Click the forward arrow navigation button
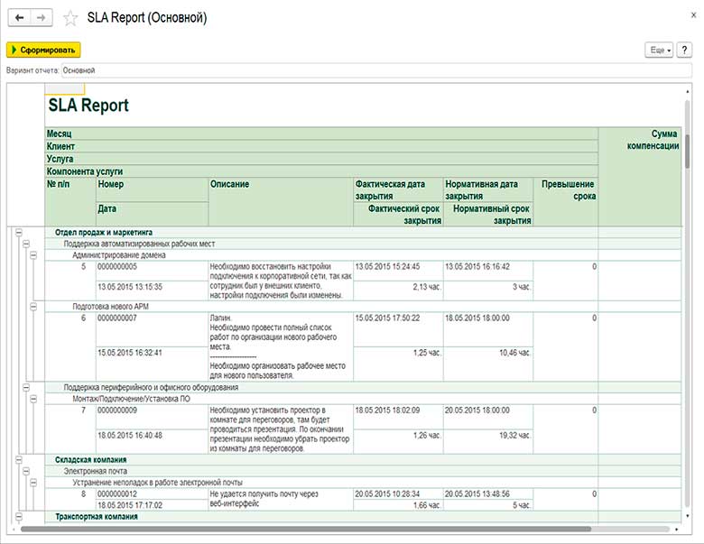This screenshot has height=544, width=704. (42, 18)
